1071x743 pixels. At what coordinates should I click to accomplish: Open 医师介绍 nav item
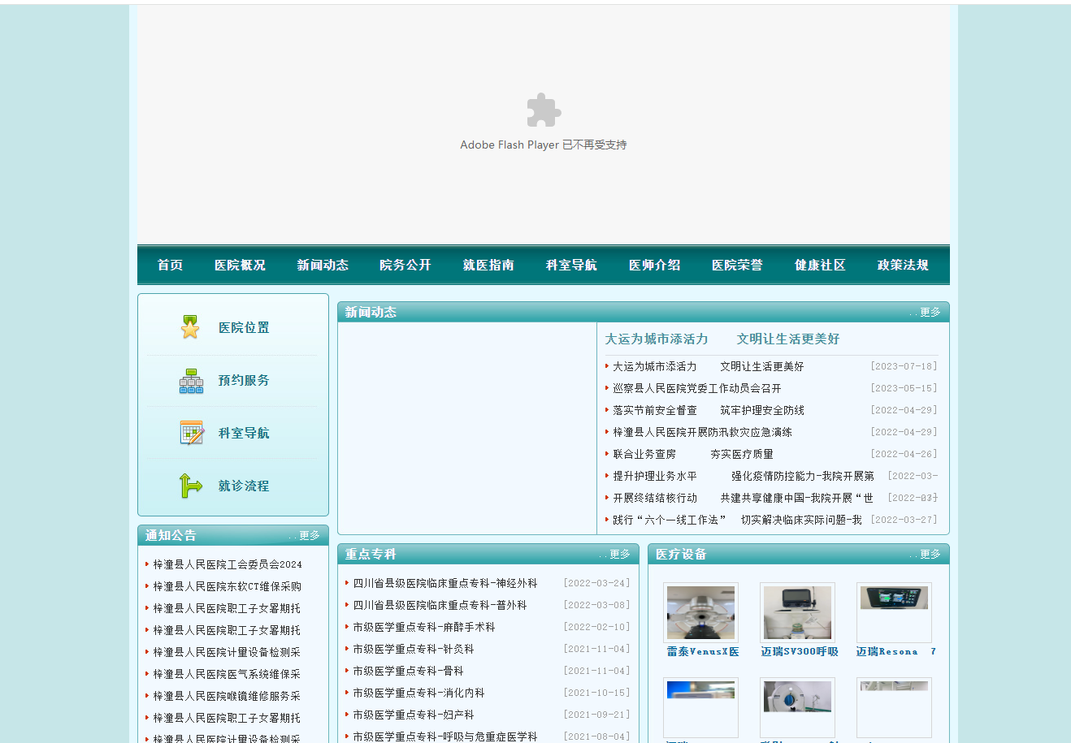pos(654,265)
